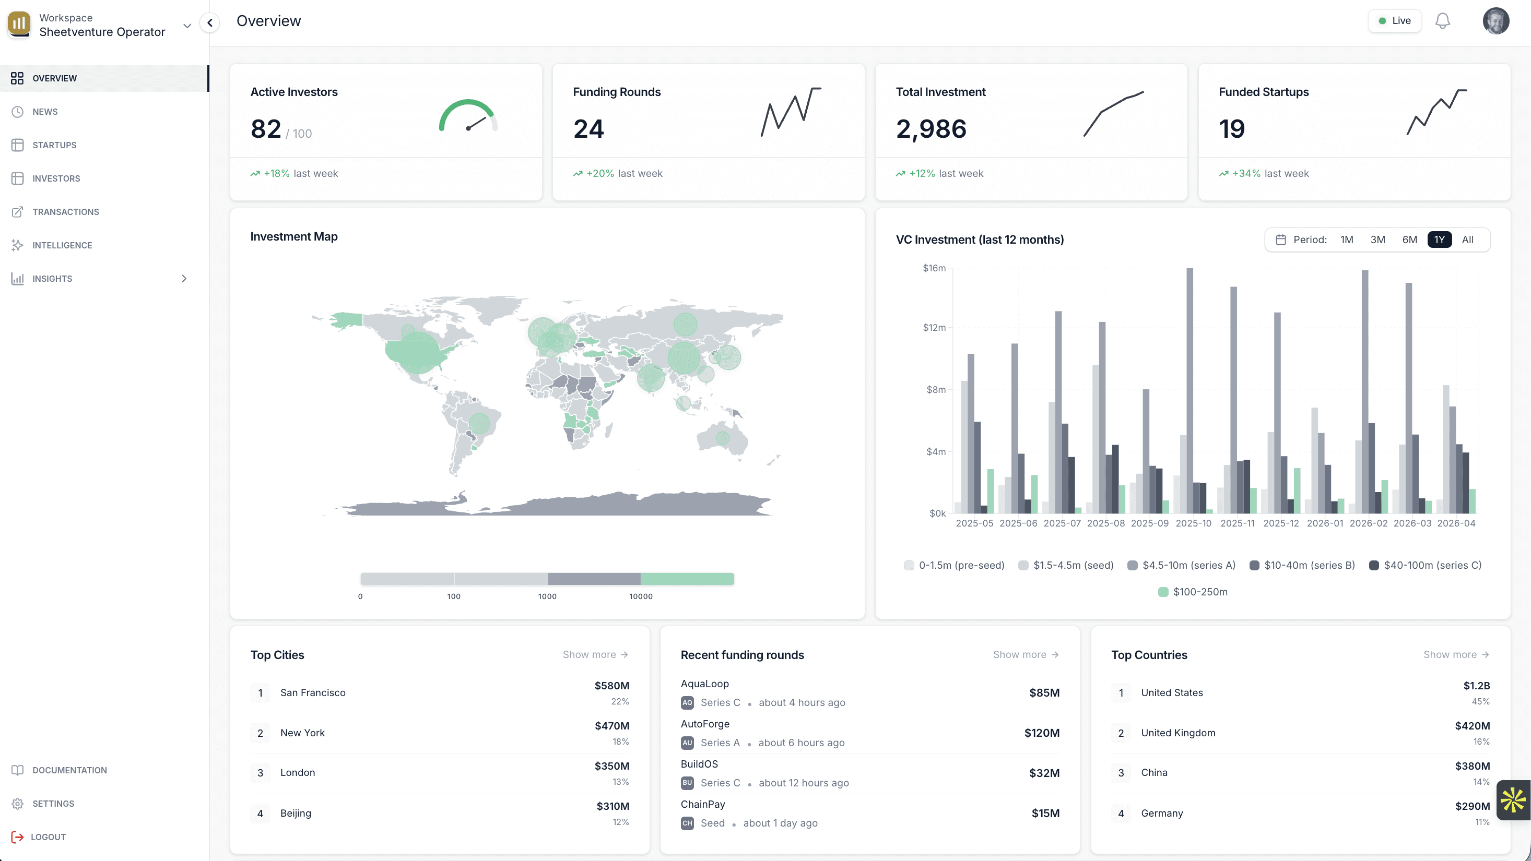Screen dimensions: 1531x861
Task: Switch the period to All
Action: pyautogui.click(x=1467, y=240)
